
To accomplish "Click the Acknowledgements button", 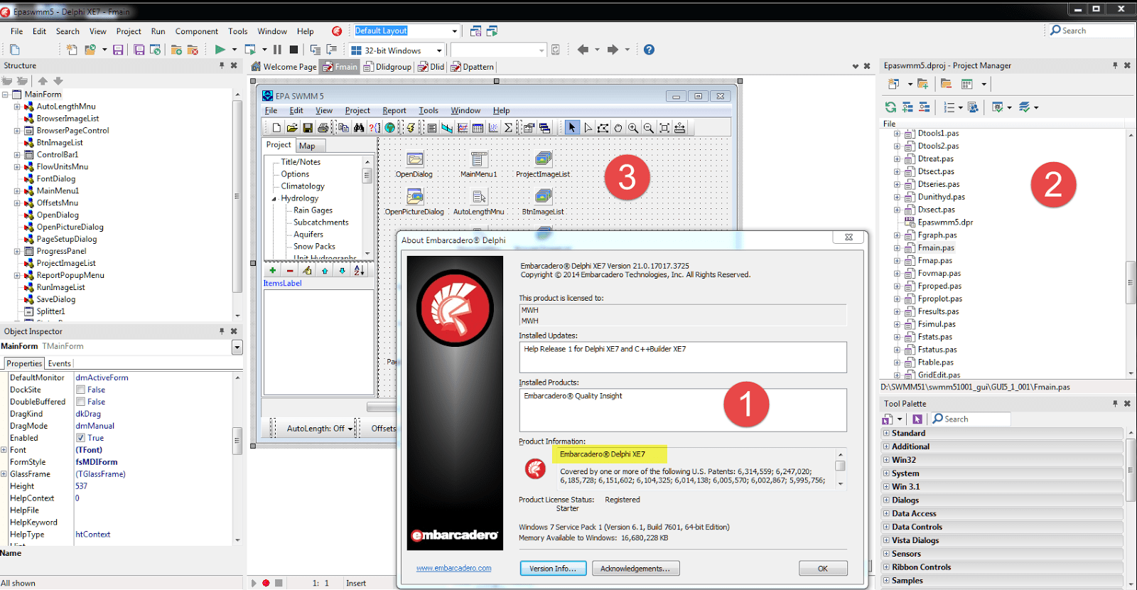I will [635, 569].
